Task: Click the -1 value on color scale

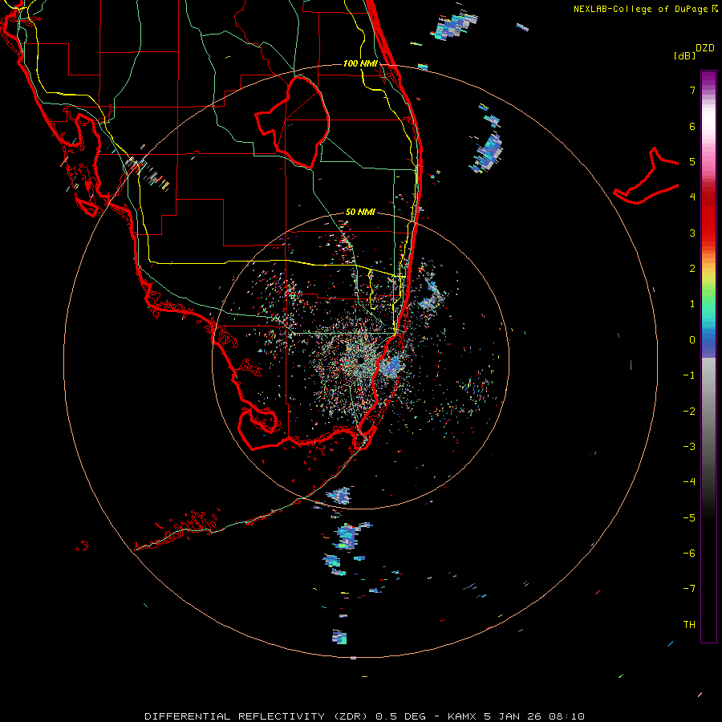Action: (x=689, y=375)
